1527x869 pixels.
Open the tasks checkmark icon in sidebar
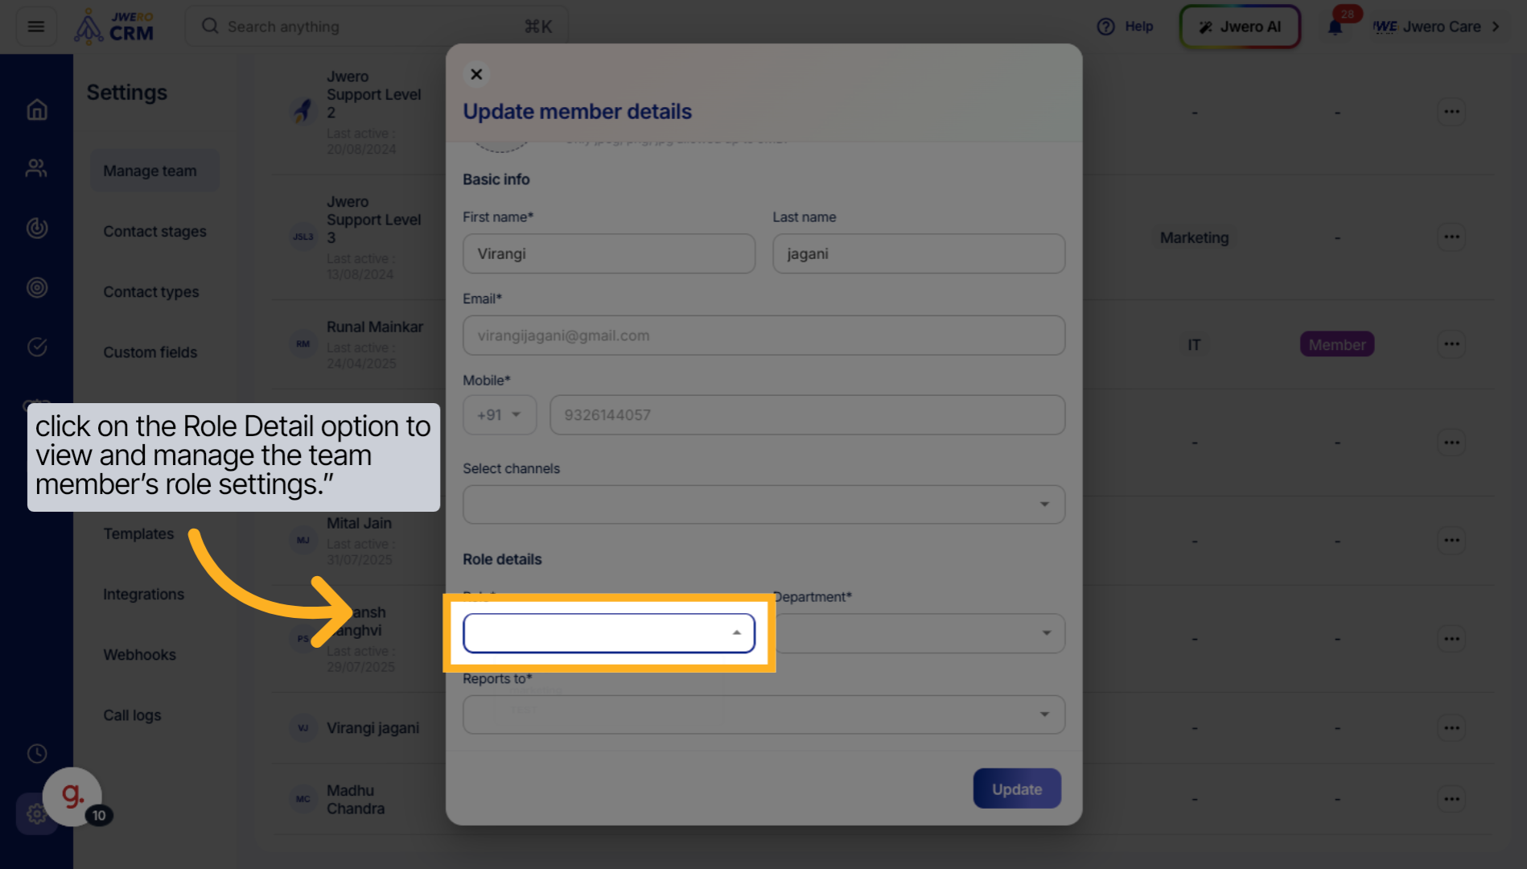pos(37,347)
